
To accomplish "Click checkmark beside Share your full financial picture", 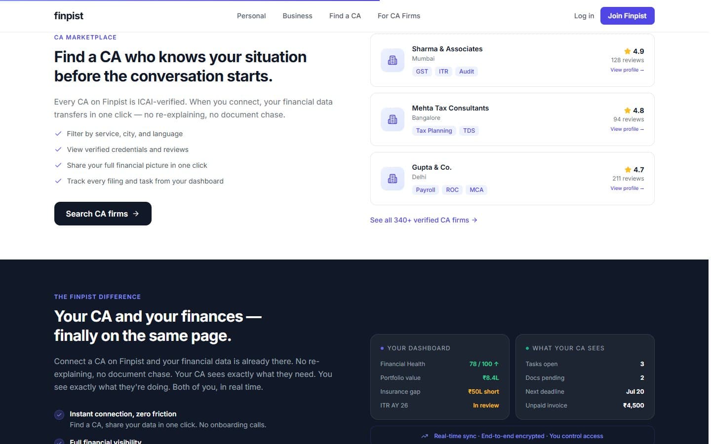I will pyautogui.click(x=58, y=165).
